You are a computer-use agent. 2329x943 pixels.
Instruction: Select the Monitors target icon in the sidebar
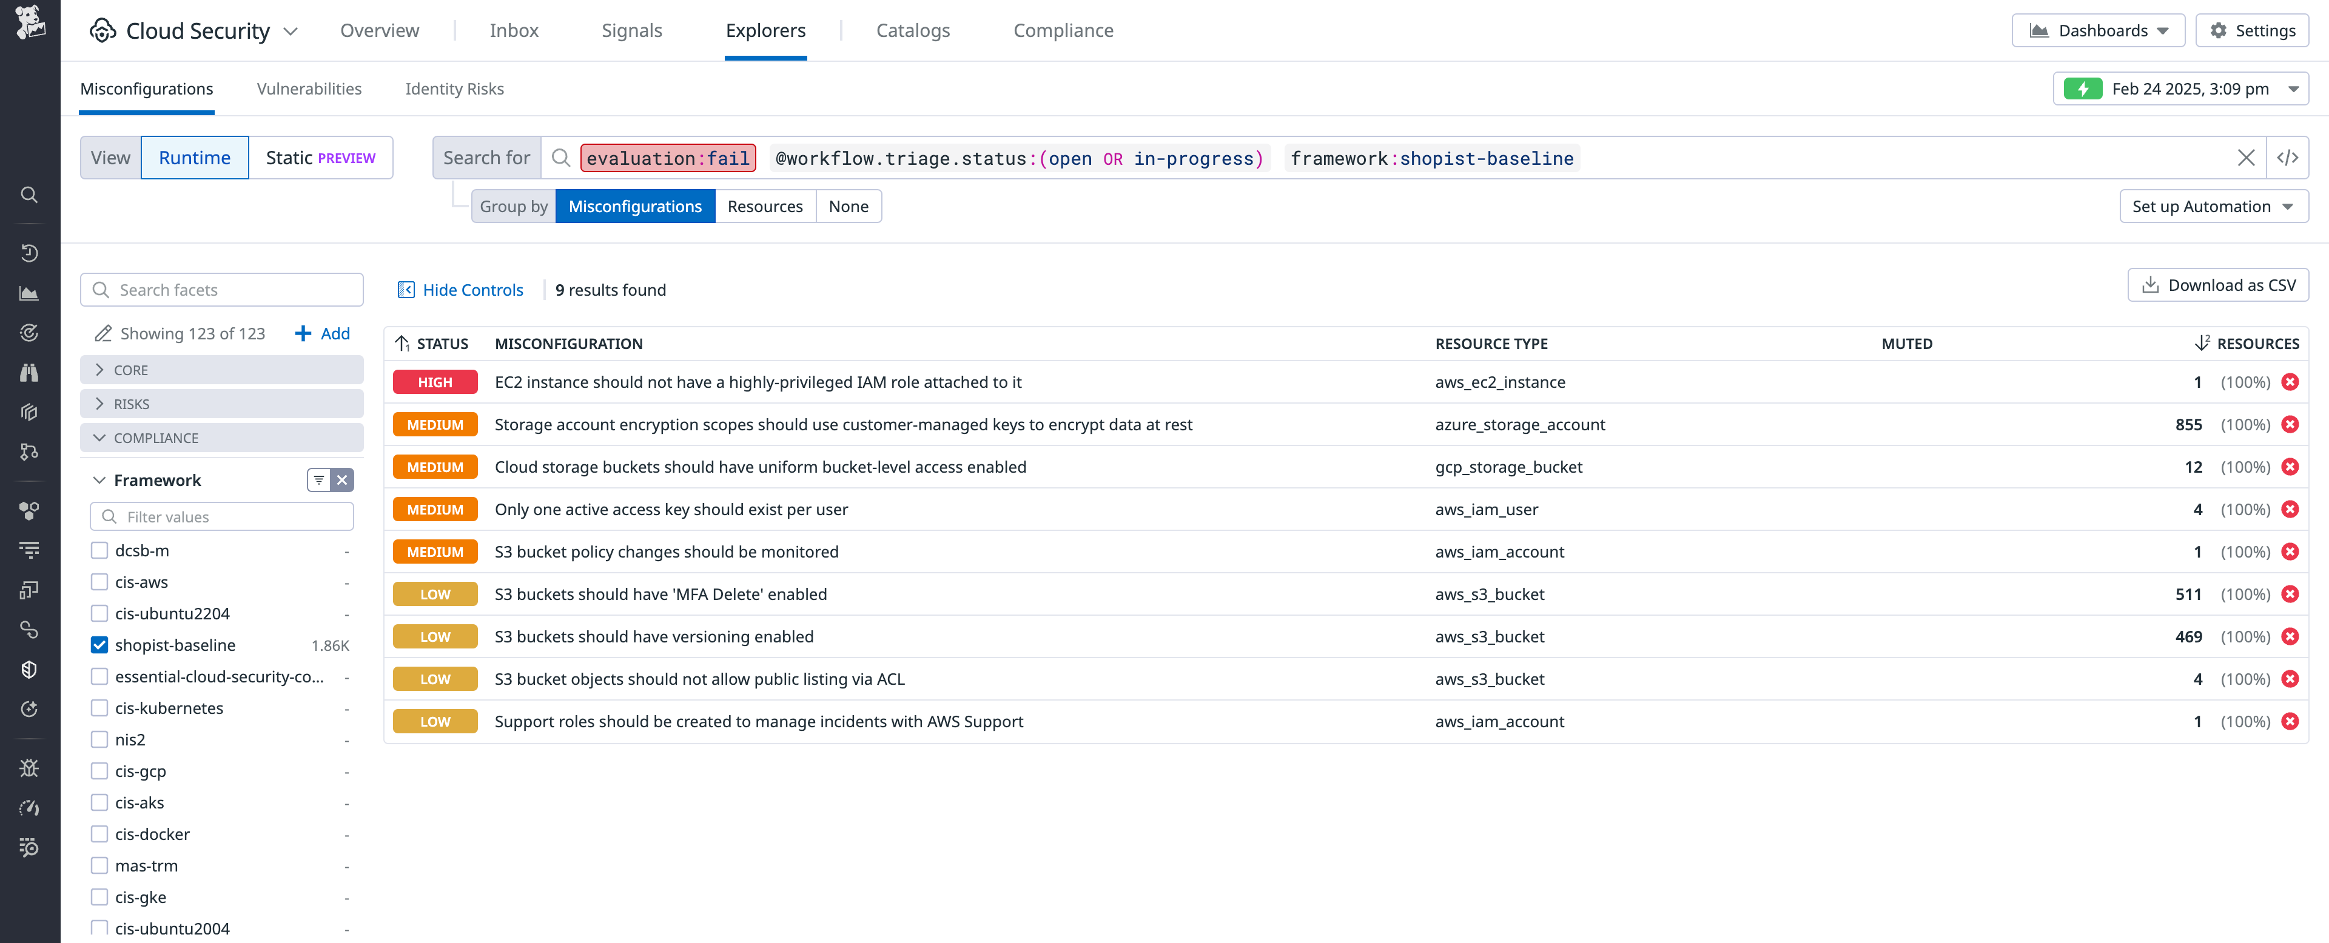point(29,332)
